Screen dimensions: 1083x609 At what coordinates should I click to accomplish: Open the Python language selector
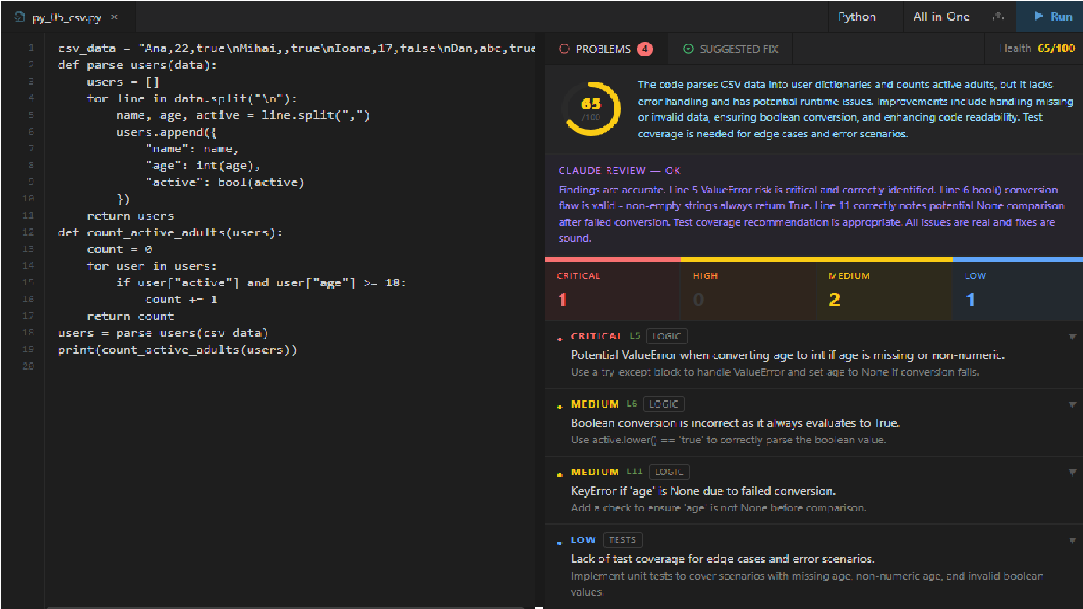[857, 16]
